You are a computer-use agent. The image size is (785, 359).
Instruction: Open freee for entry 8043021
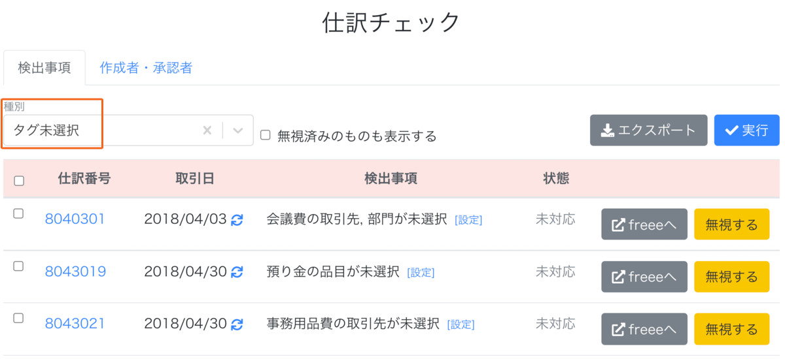point(644,329)
